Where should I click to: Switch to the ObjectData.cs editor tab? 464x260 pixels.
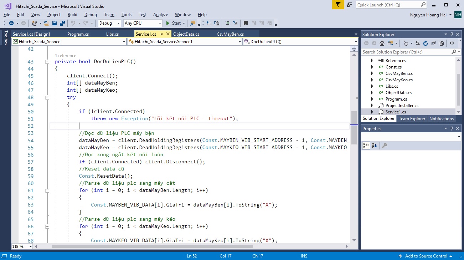click(x=186, y=34)
